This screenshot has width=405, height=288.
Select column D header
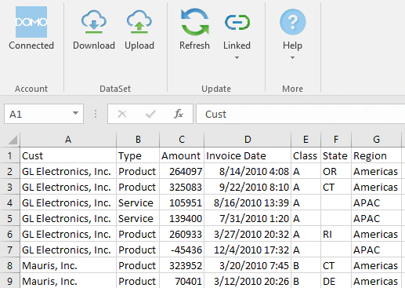[x=248, y=140]
